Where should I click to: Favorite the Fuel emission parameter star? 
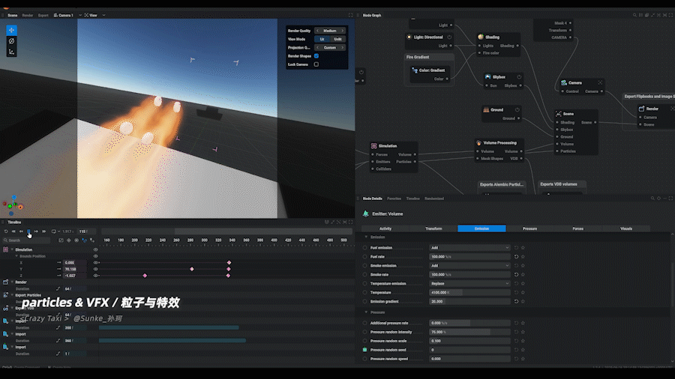tap(523, 247)
